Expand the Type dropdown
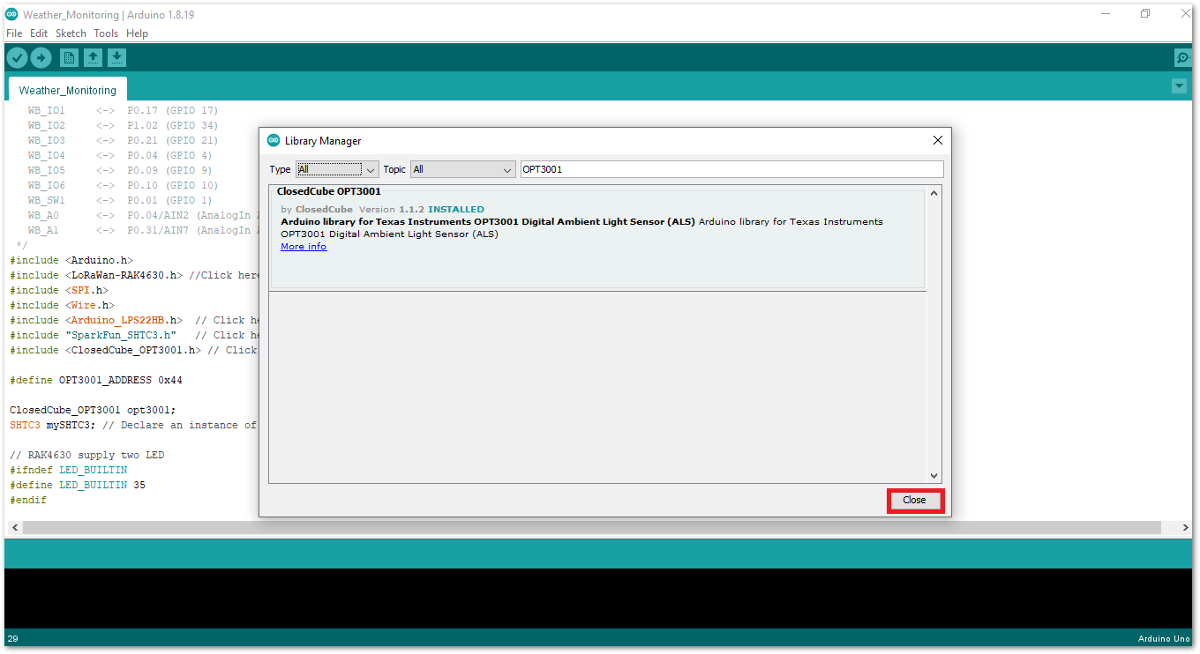 [x=337, y=169]
